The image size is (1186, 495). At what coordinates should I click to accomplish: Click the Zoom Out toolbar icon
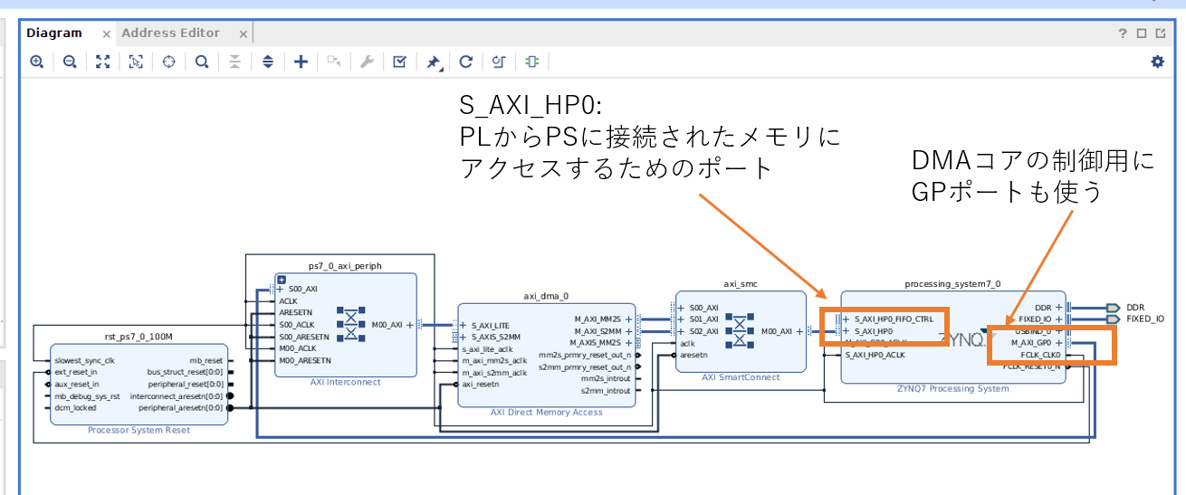[70, 62]
